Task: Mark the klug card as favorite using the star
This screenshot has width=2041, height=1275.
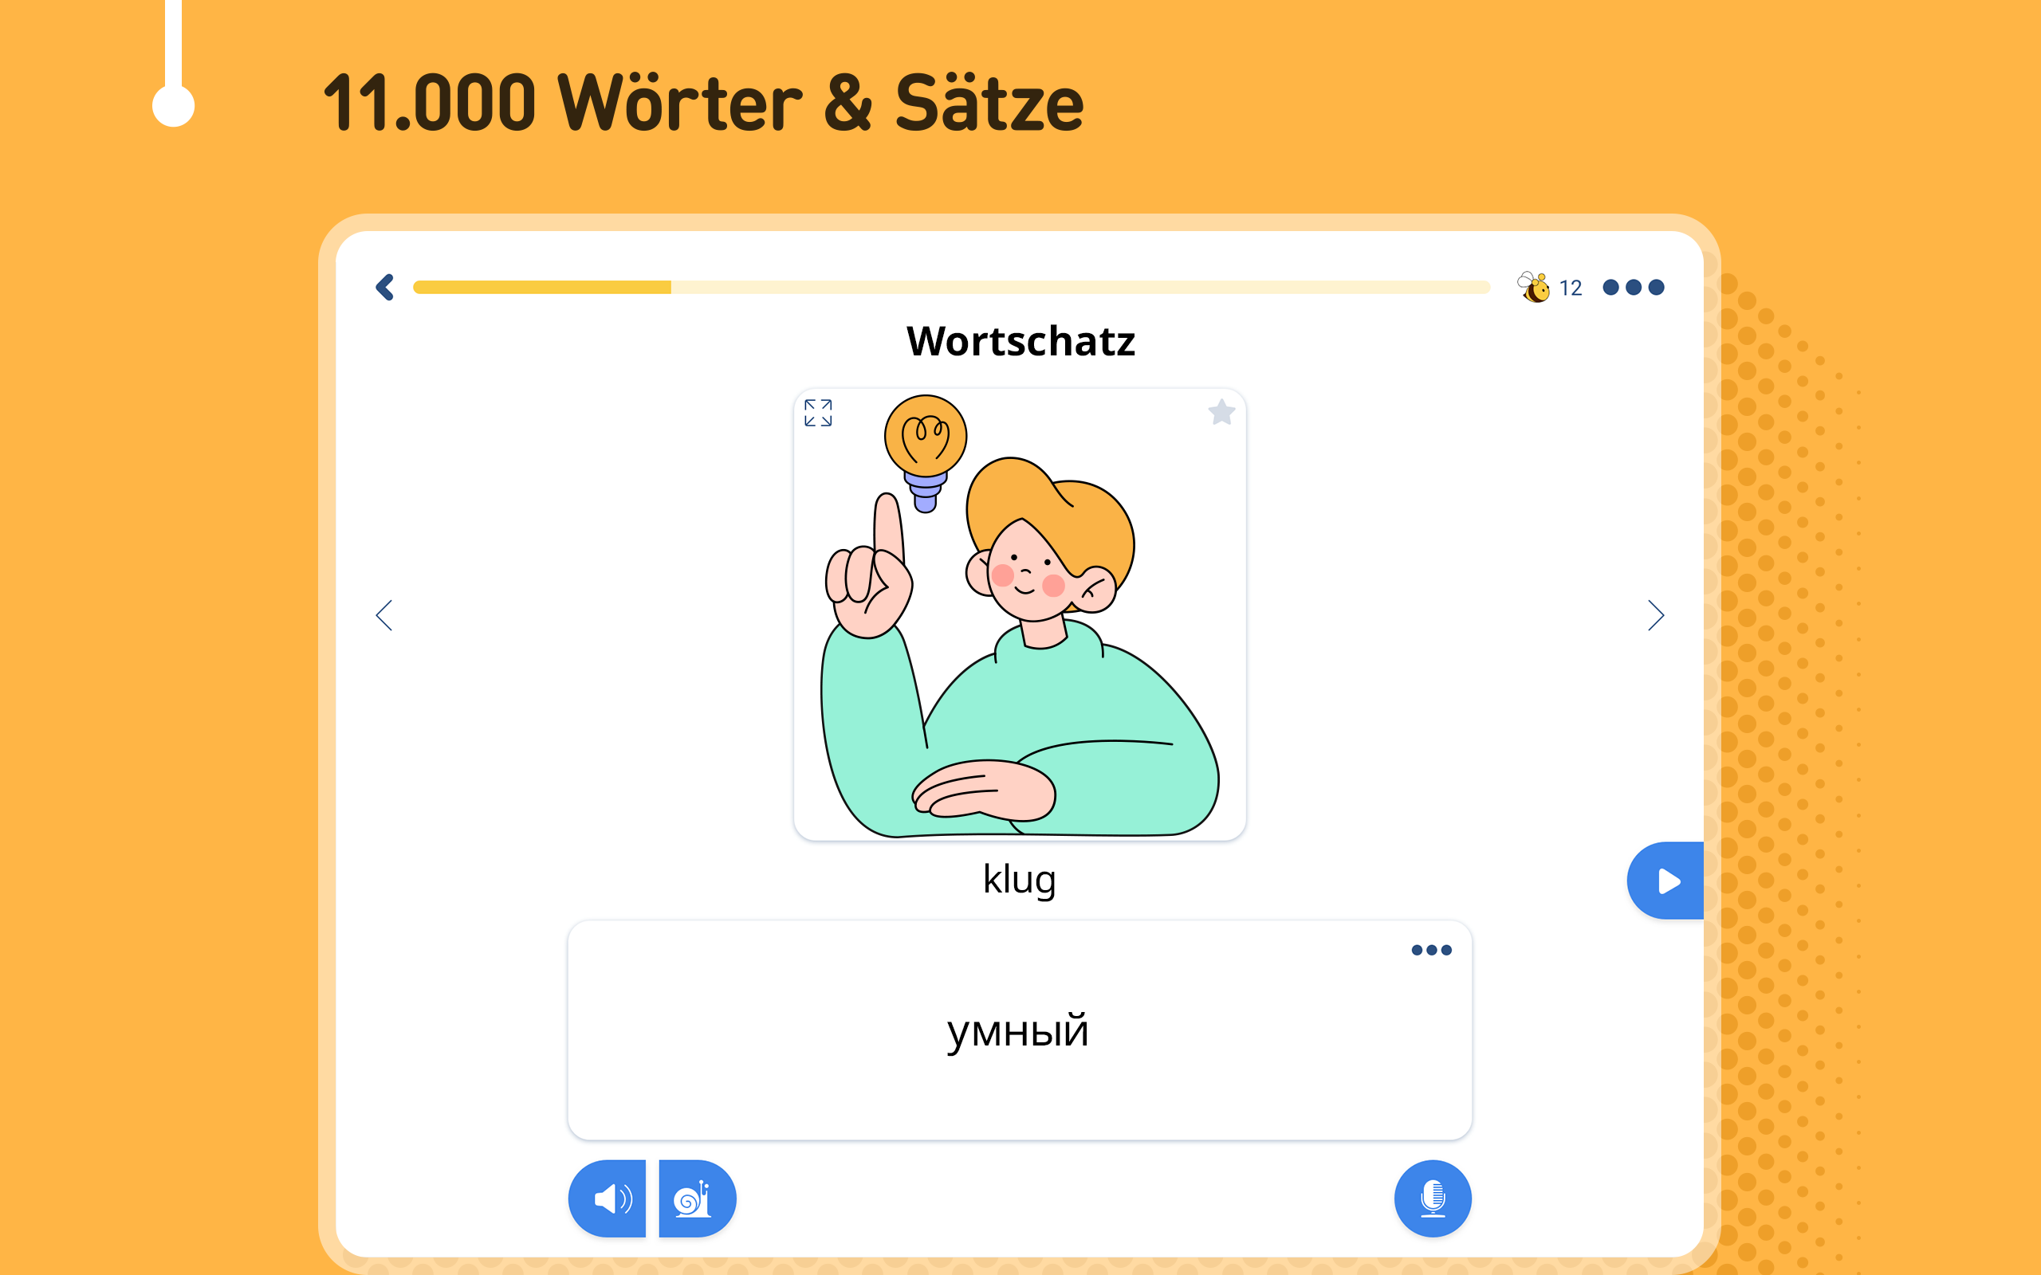Action: pos(1221,412)
